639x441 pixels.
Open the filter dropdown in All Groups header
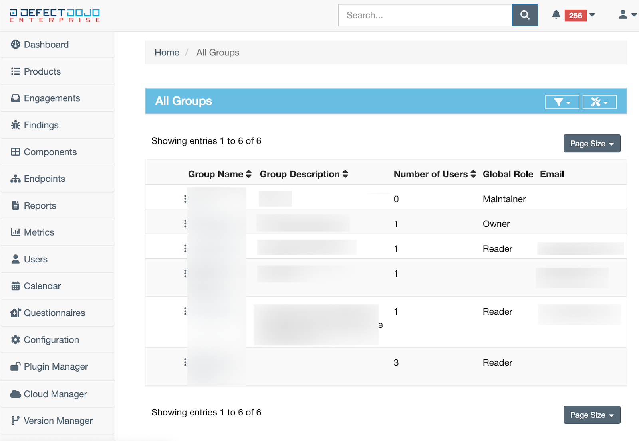point(562,102)
